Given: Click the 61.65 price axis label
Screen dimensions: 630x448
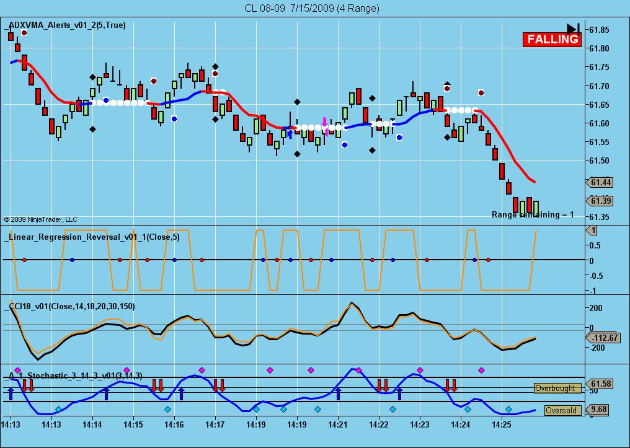Looking at the screenshot, I should click(599, 105).
